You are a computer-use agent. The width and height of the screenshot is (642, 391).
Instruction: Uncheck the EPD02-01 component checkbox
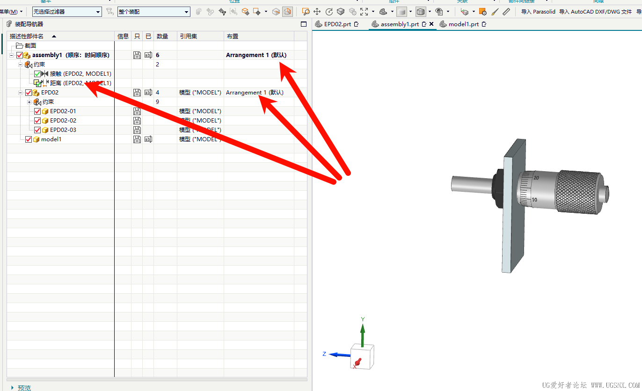click(37, 111)
